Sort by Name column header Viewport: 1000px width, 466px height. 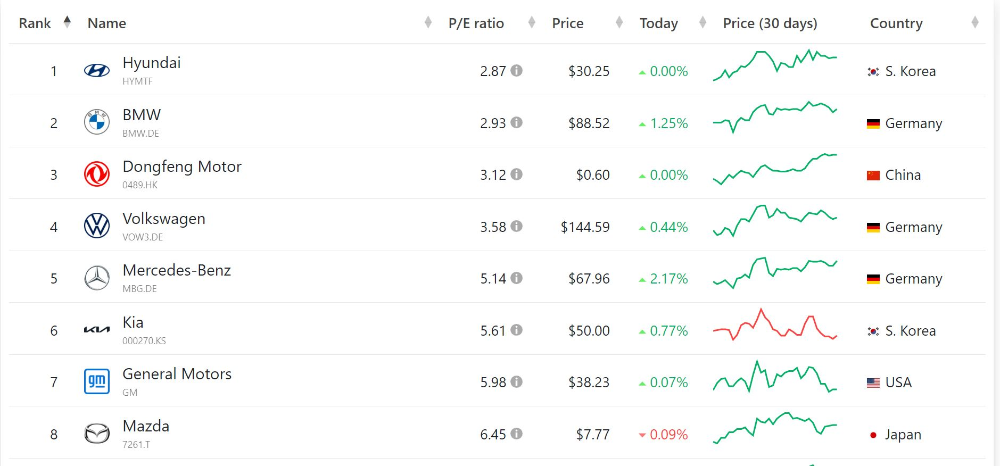[x=428, y=22]
